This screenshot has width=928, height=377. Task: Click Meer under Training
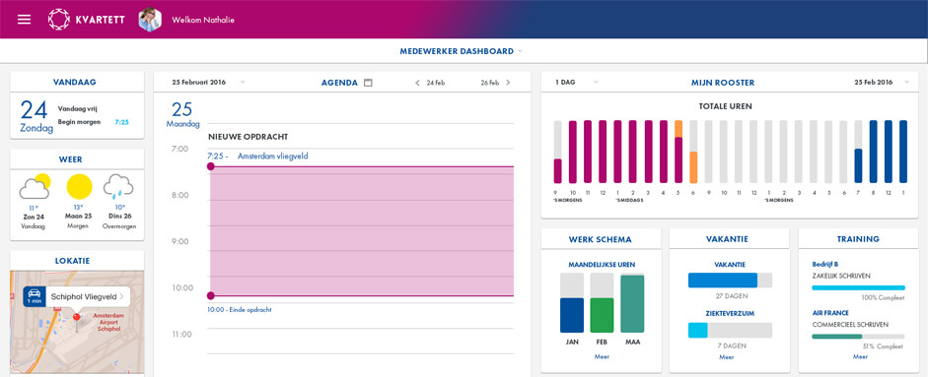tap(860, 357)
